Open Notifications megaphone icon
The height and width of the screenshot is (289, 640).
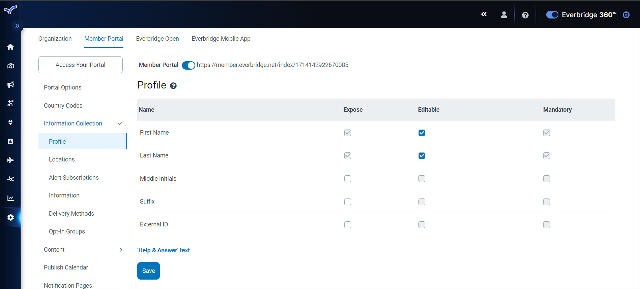(10, 84)
